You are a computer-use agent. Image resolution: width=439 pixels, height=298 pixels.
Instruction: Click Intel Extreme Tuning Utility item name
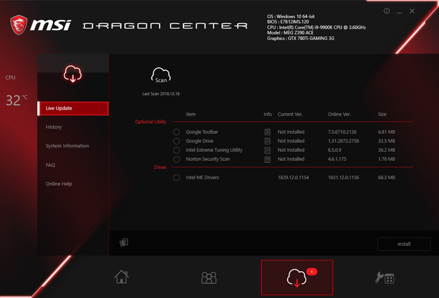(214, 150)
